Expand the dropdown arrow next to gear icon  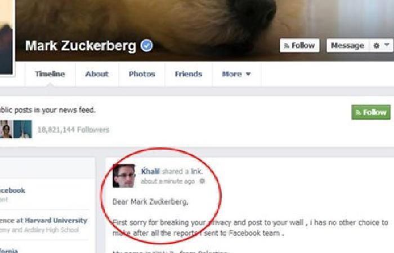(387, 45)
